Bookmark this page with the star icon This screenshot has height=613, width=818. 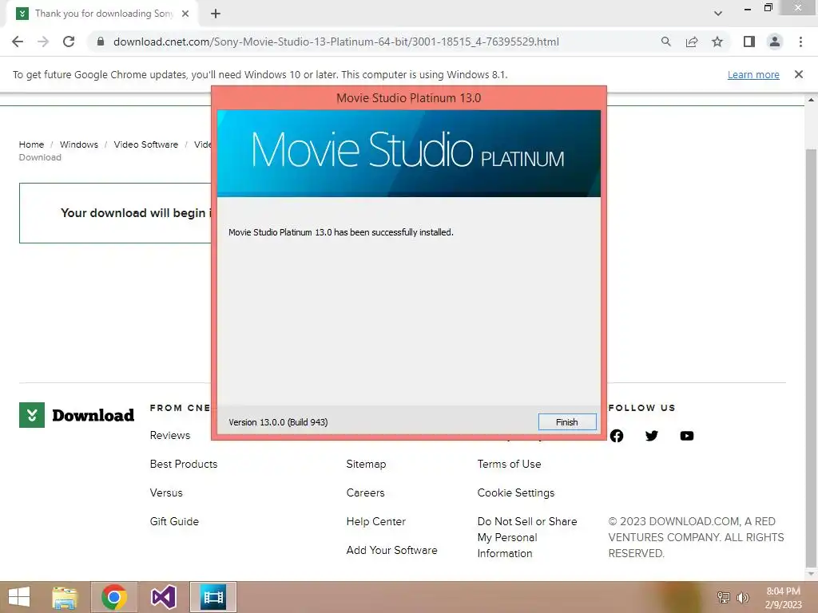click(717, 42)
